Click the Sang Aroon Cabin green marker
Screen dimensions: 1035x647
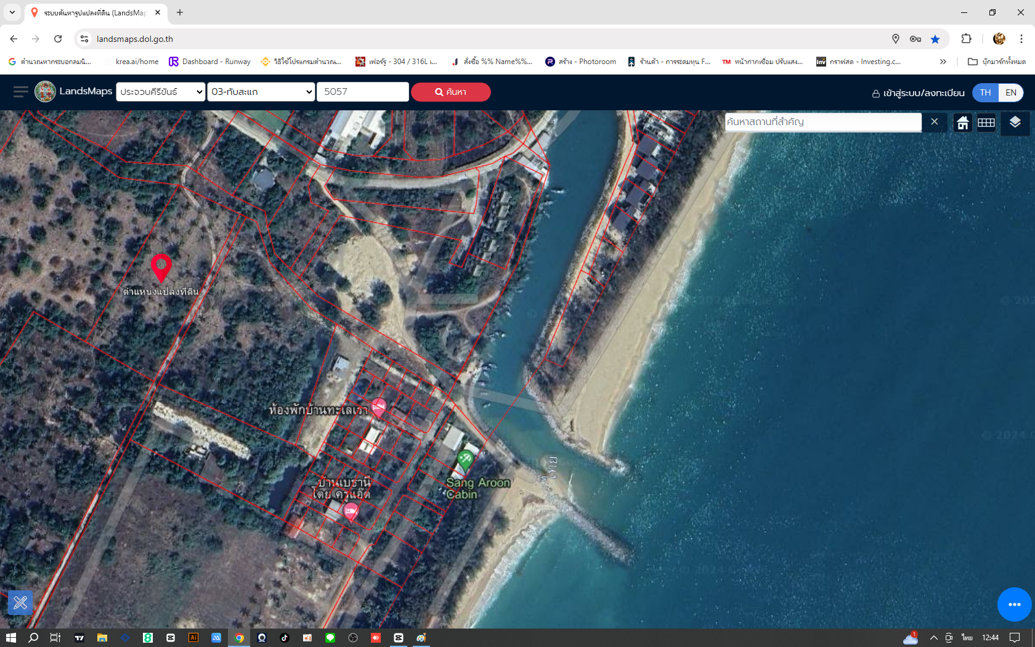[x=465, y=459]
